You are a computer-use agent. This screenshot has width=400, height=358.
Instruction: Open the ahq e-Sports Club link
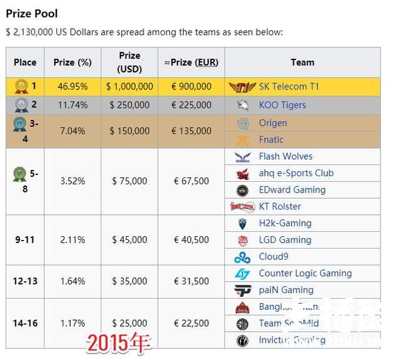[x=296, y=173]
